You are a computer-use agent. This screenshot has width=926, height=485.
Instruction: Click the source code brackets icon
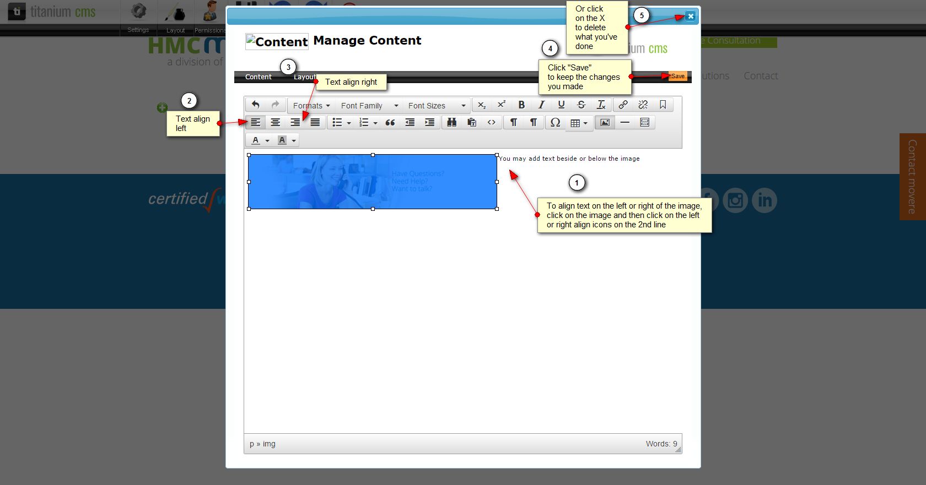491,122
